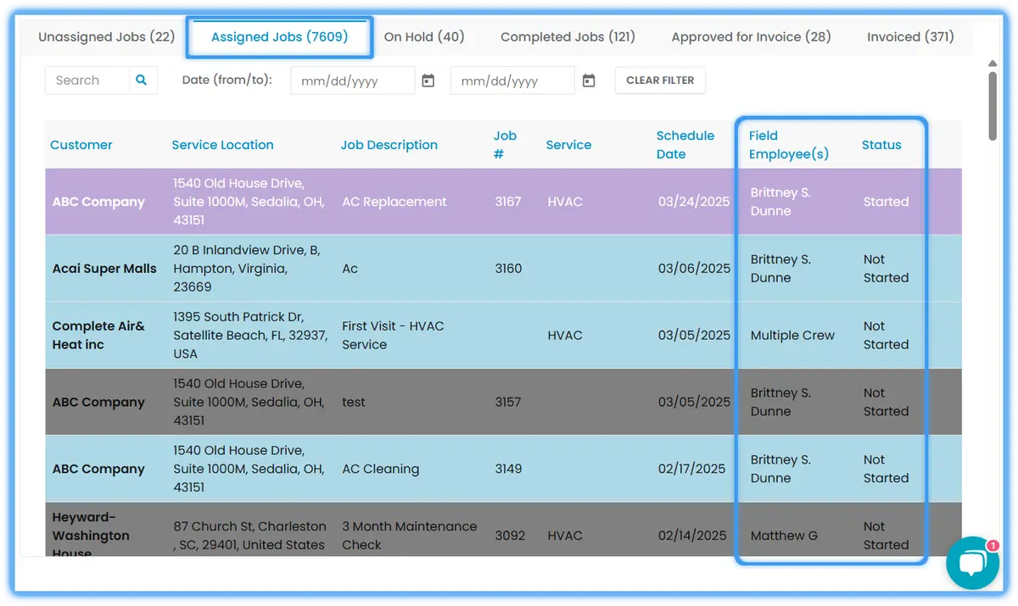Select the AC Replacement job description
This screenshot has width=1018, height=606.
pyautogui.click(x=394, y=202)
